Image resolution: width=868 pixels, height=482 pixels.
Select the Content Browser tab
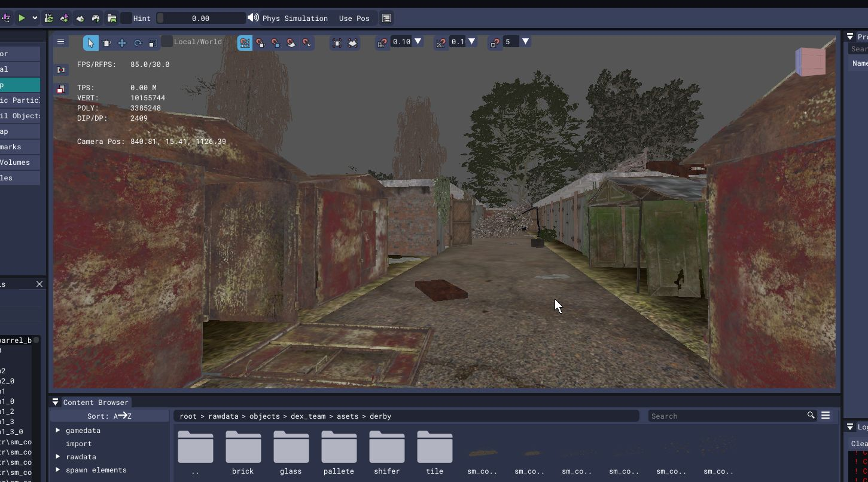[x=96, y=403]
